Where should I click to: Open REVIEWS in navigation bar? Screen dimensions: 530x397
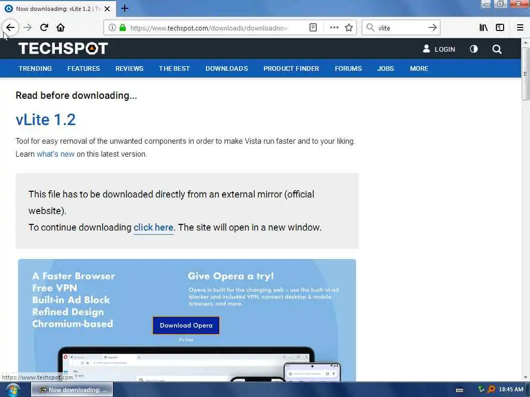coord(129,69)
